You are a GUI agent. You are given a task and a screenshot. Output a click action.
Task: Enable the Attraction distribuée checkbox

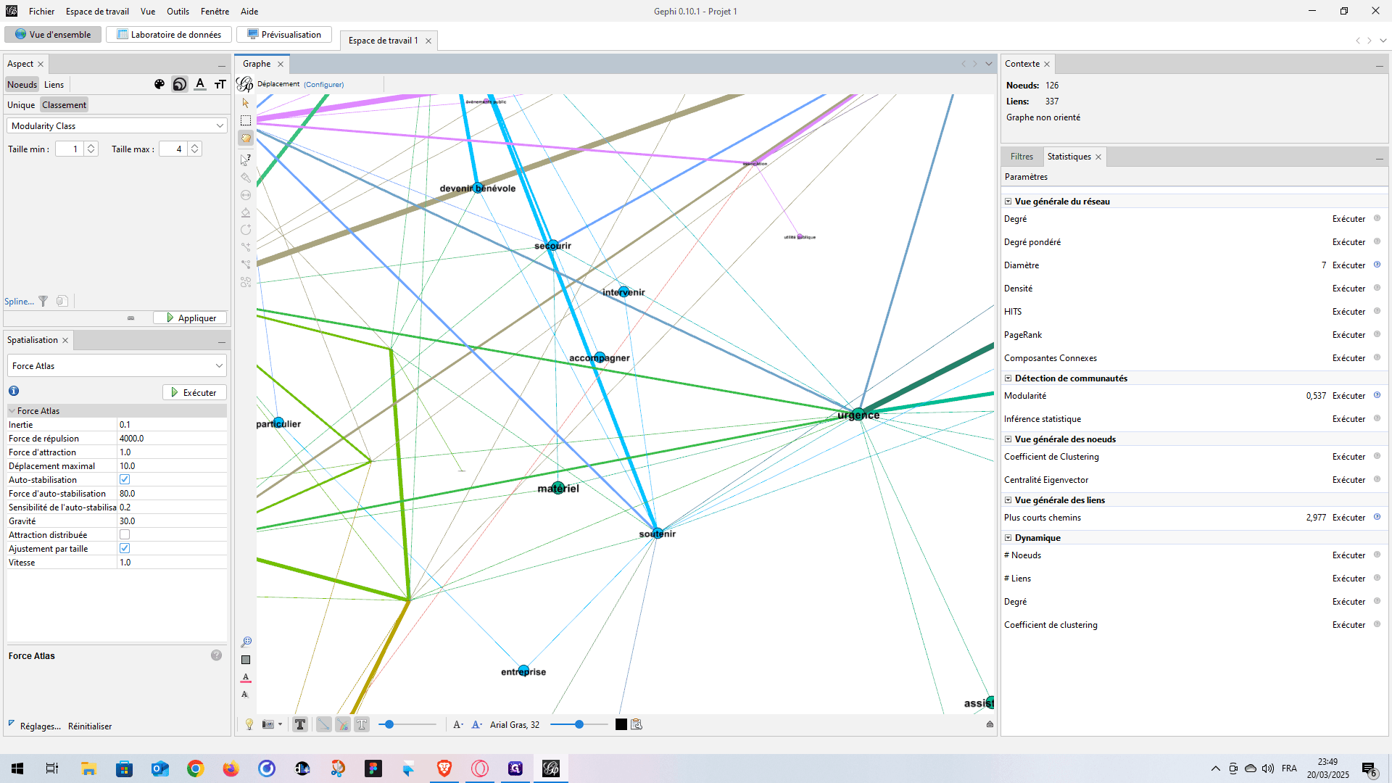click(x=125, y=534)
